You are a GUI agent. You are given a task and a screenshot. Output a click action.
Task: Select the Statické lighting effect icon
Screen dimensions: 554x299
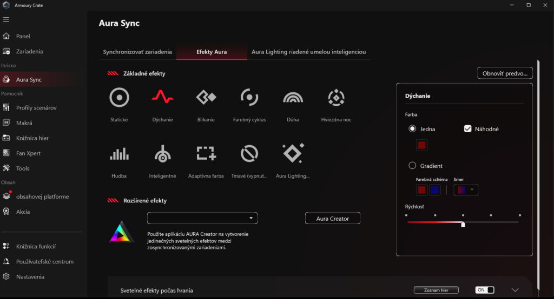119,97
